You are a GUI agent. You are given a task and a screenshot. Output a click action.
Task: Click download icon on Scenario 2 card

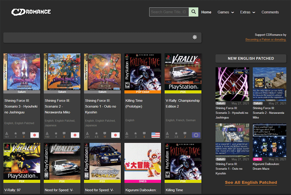(x=47, y=133)
